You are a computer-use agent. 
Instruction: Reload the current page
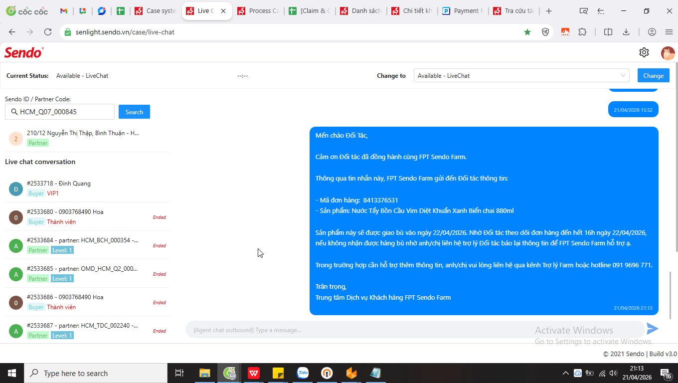(48, 32)
